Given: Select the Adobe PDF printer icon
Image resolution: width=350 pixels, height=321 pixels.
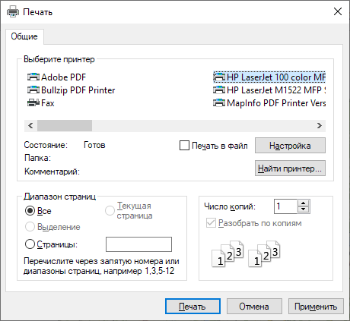Looking at the screenshot, I should (x=33, y=77).
